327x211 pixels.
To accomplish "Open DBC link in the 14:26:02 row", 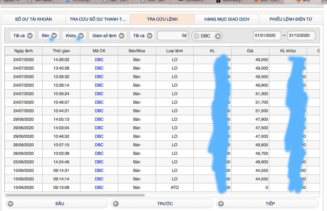I will coord(99,60).
